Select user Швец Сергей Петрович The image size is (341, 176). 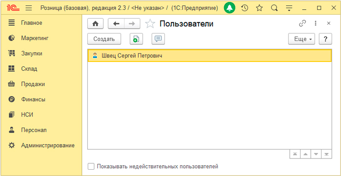(x=209, y=56)
